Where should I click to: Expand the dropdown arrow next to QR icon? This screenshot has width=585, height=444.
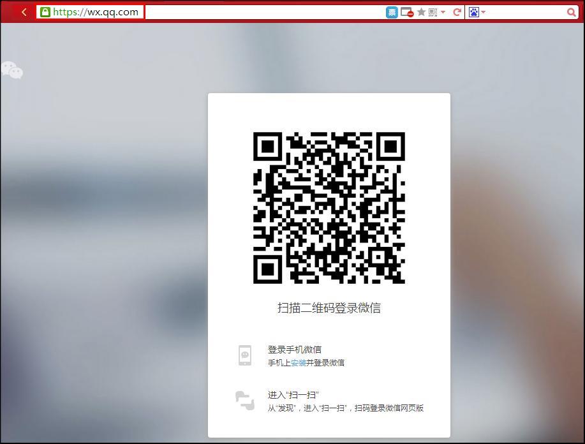[443, 12]
